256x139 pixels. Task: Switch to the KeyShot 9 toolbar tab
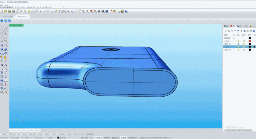(22, 17)
